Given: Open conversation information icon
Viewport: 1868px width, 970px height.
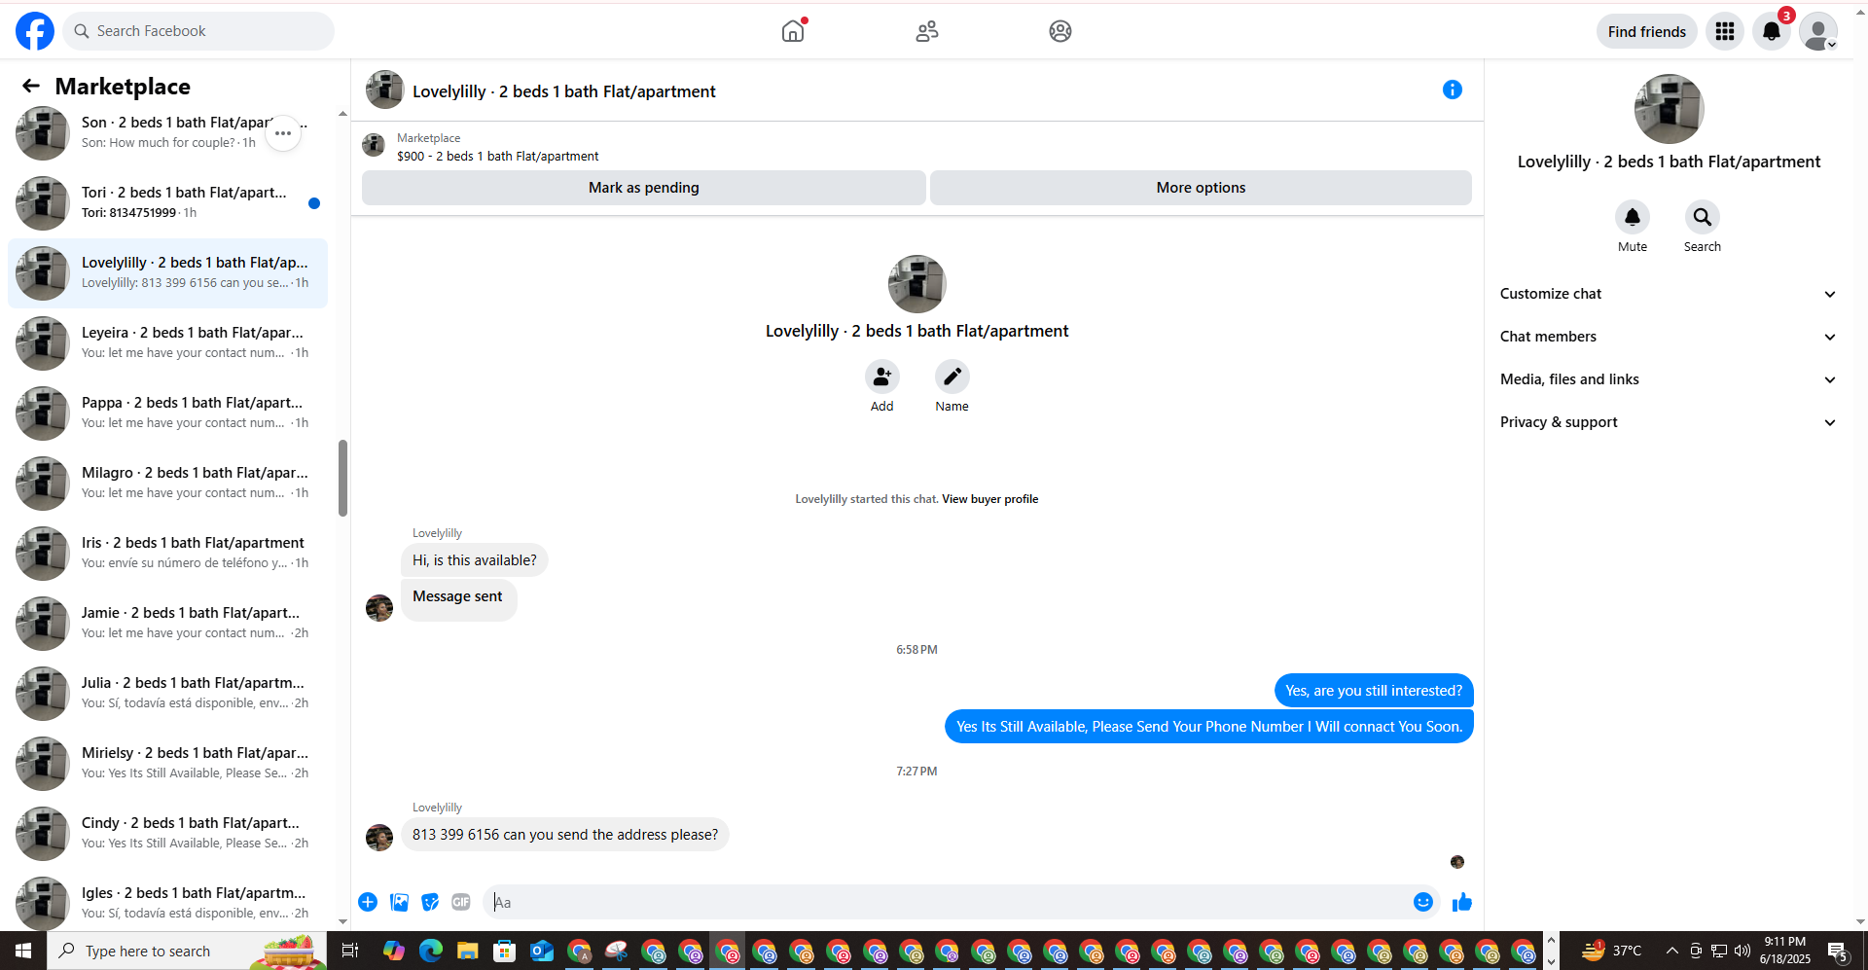Looking at the screenshot, I should (x=1453, y=90).
